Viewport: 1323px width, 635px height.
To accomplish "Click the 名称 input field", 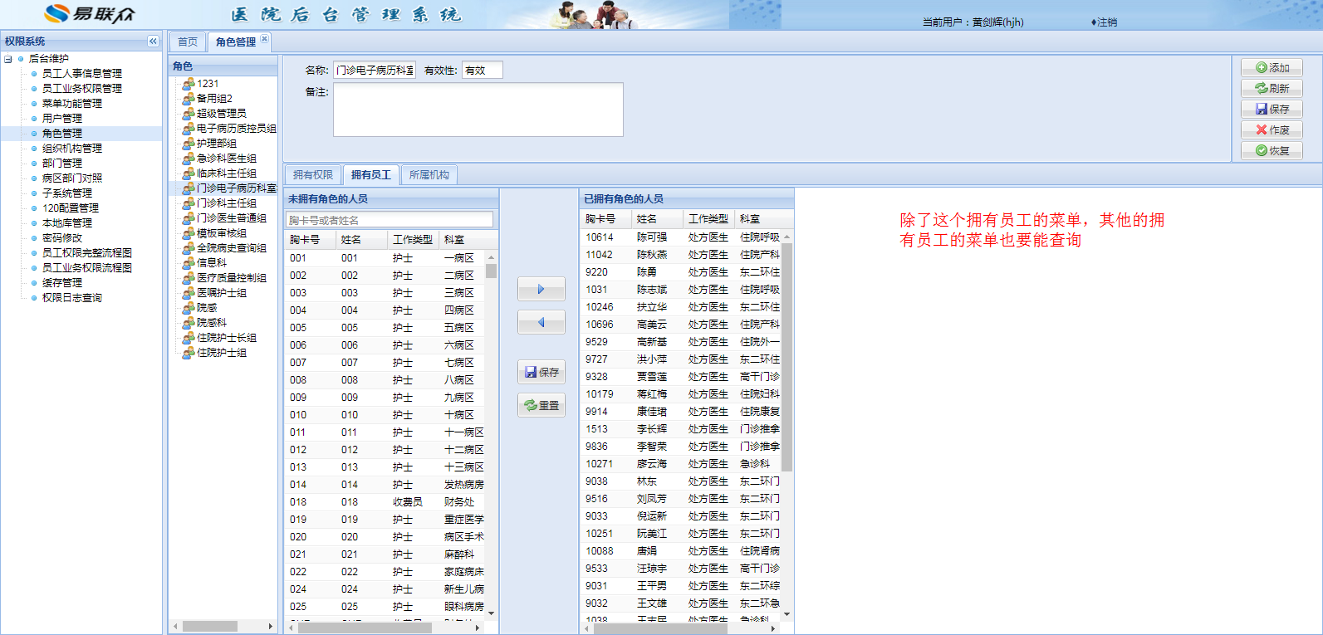I will [x=375, y=71].
